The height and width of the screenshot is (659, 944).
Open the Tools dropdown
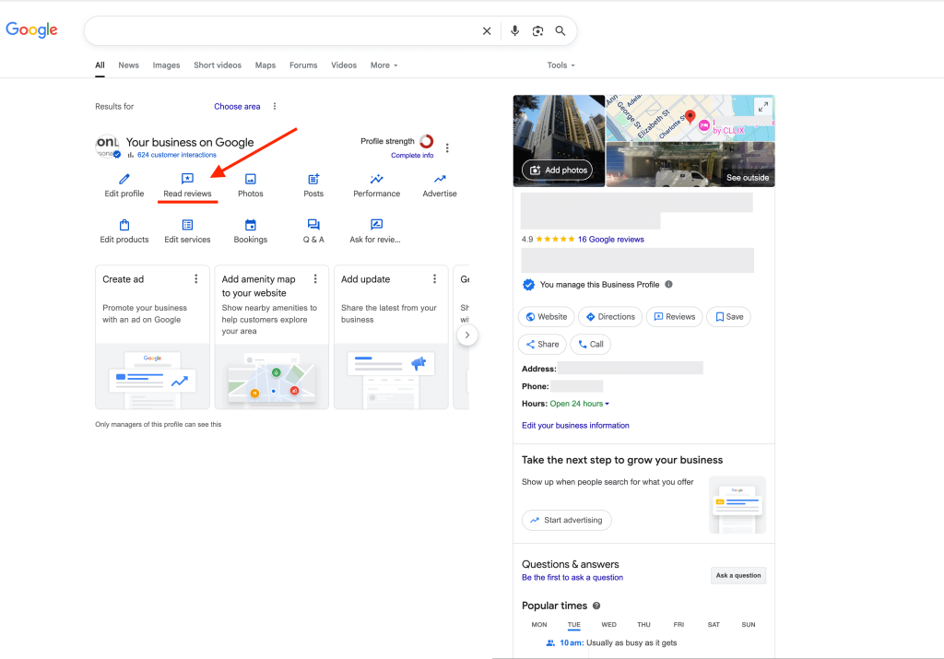(560, 65)
